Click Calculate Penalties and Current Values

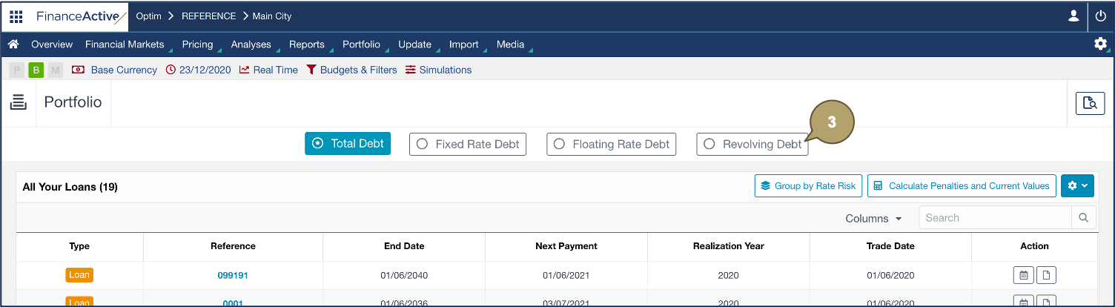click(961, 186)
